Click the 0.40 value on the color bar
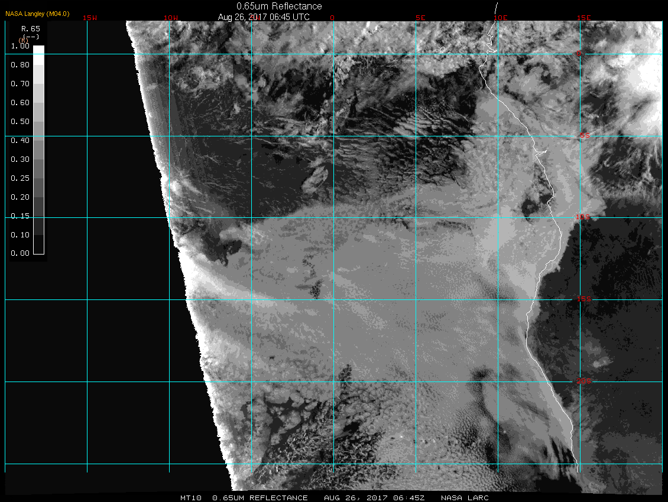Viewport: 668px width, 502px height. 20,141
